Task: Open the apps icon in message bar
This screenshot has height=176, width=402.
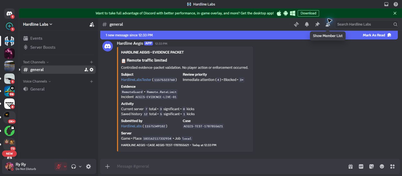Action: [x=392, y=166]
